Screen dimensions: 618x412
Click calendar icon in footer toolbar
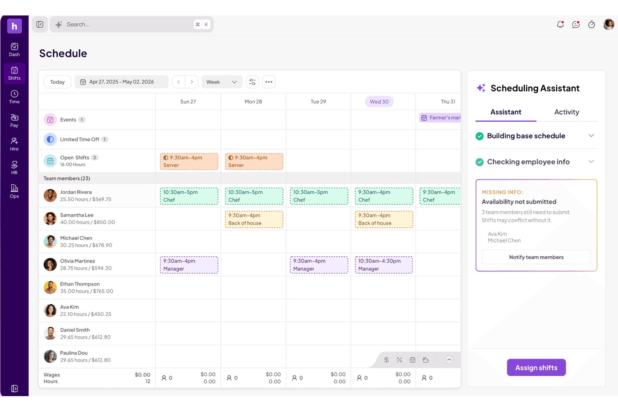[x=413, y=360]
